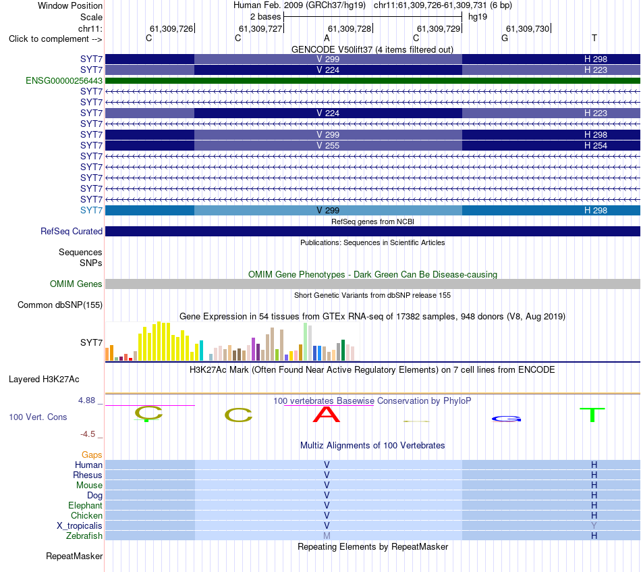Open 'Repeating Elements by RepeatMasker' title
Viewport: 641px width, 572px height.
coord(372,547)
